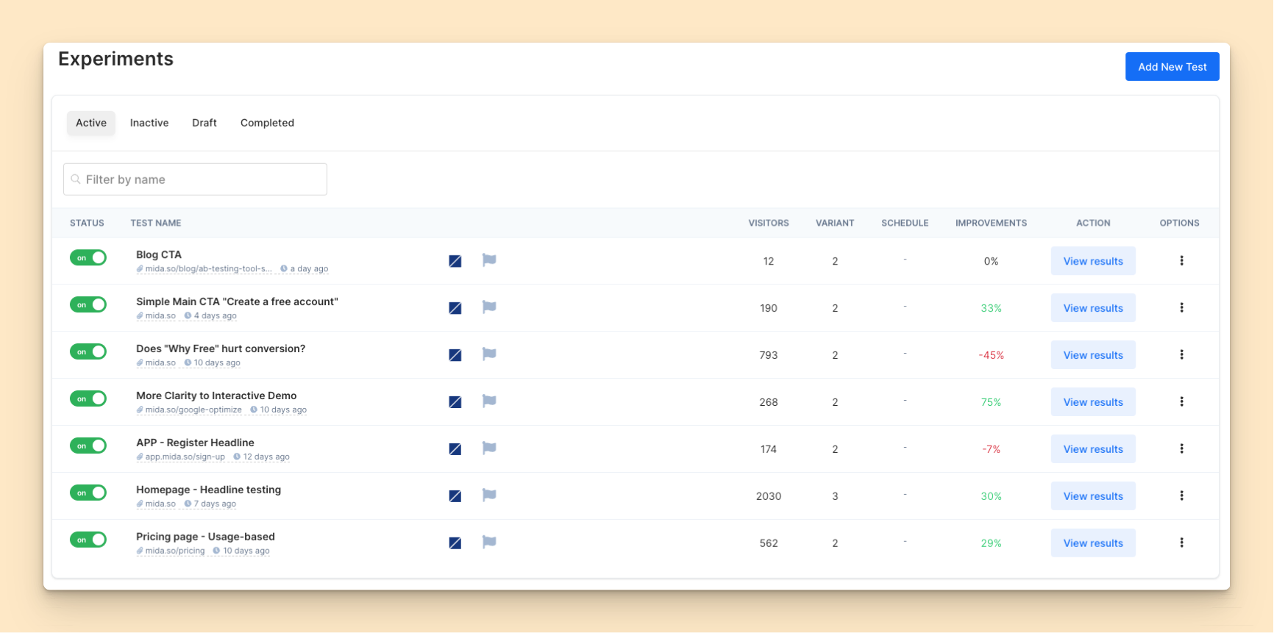Click the flag icon for "Why Free" test
The width and height of the screenshot is (1274, 633).
pyautogui.click(x=489, y=354)
